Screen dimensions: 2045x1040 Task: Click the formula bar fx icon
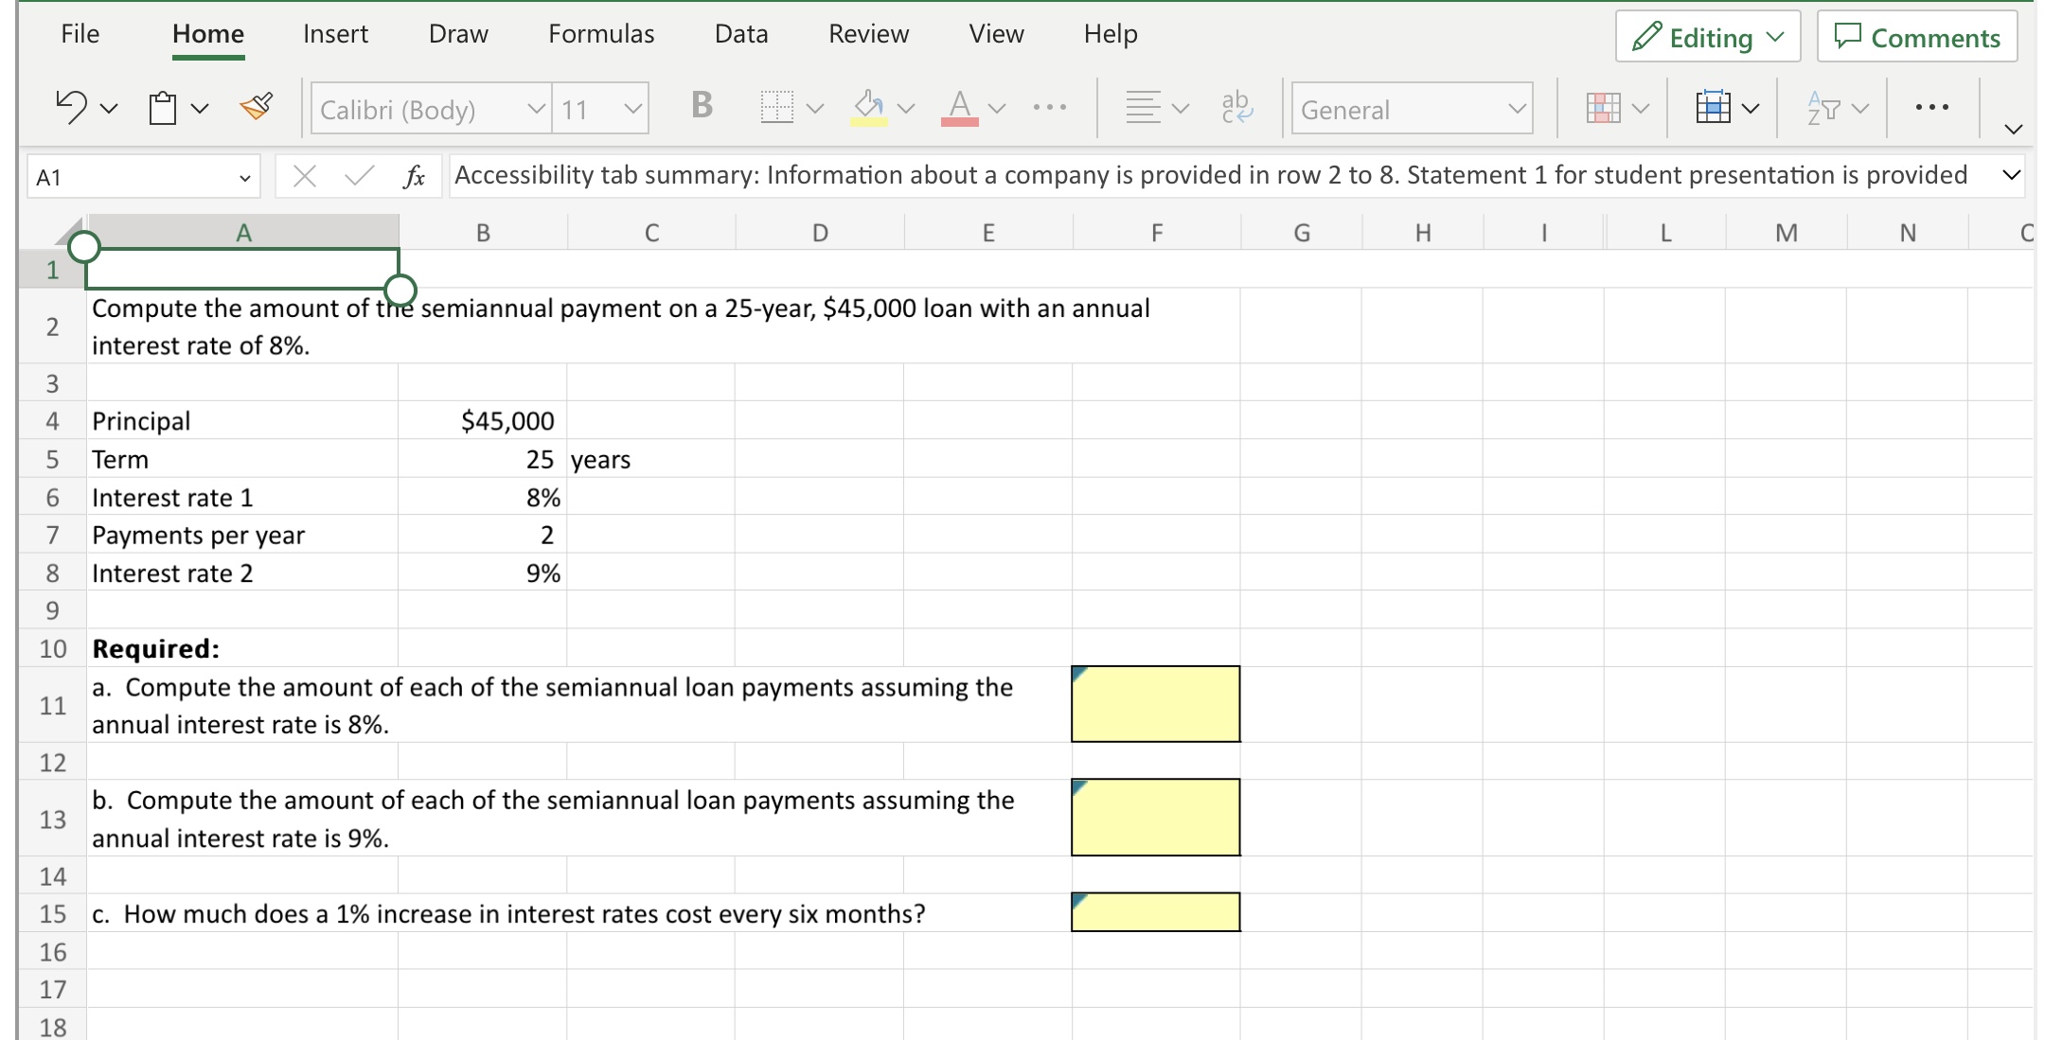tap(414, 174)
